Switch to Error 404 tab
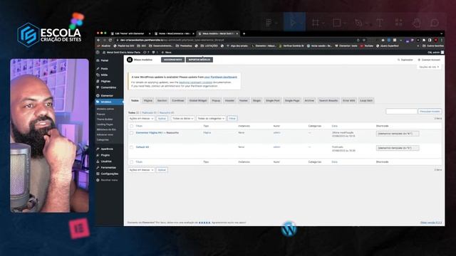 (348, 100)
